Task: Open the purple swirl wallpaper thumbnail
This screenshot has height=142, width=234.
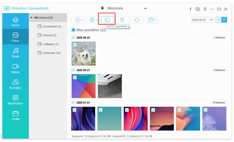Action: 83,119
